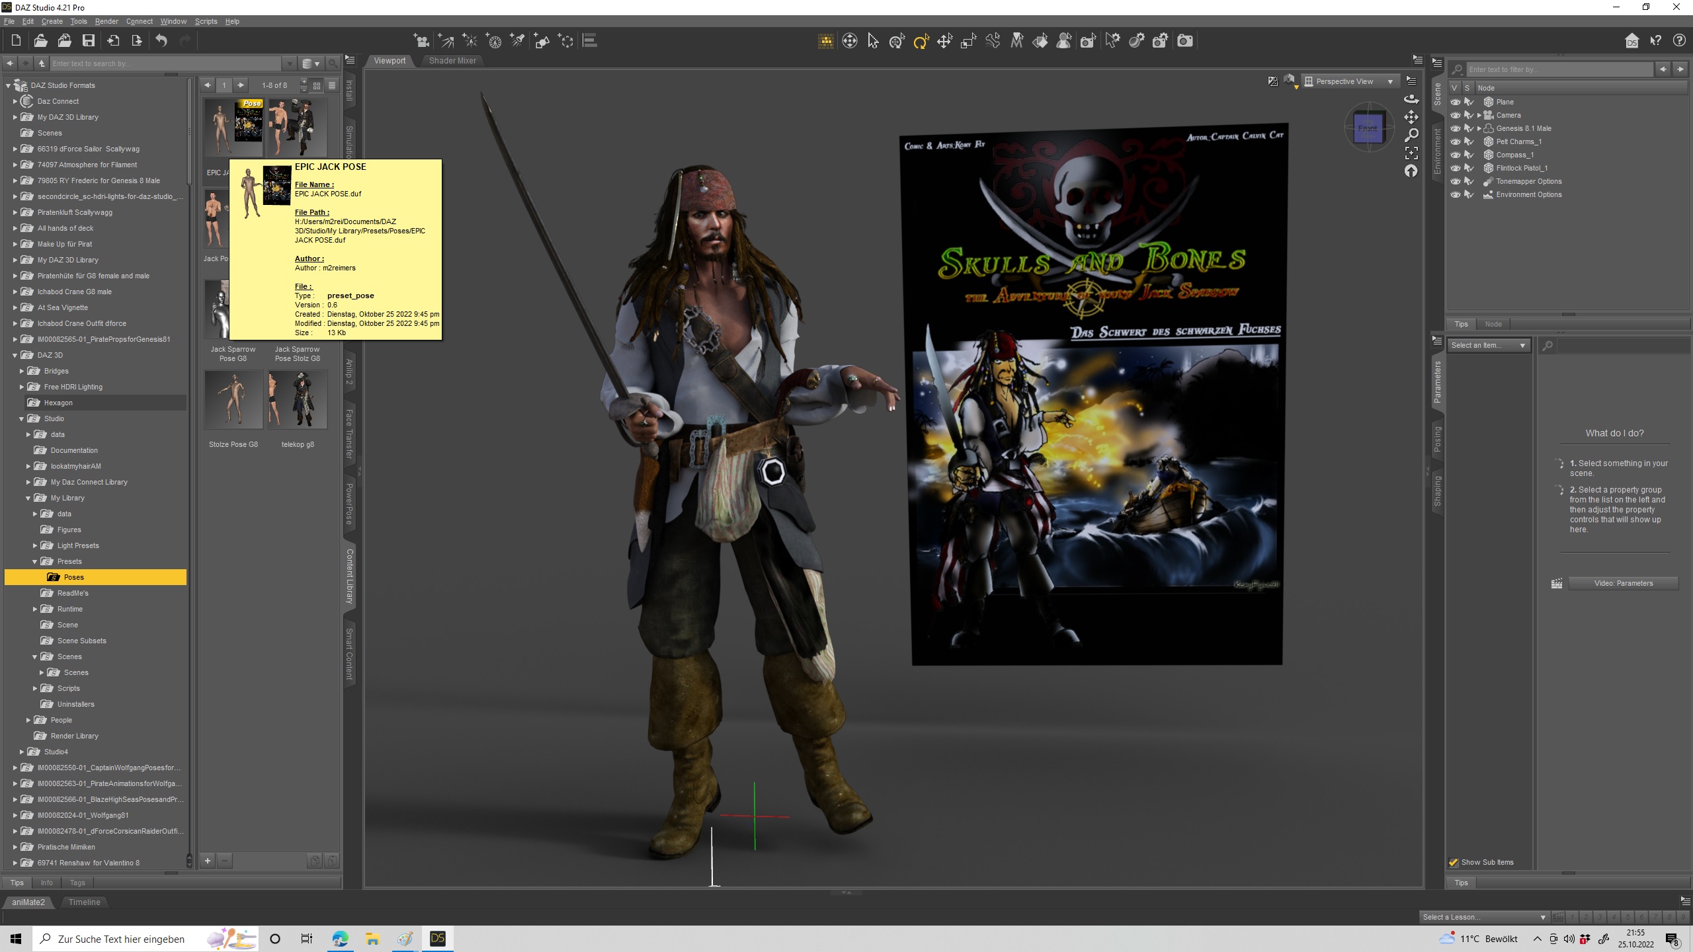1693x952 pixels.
Task: Create a new spotlight with the flashlight icon
Action: [517, 41]
